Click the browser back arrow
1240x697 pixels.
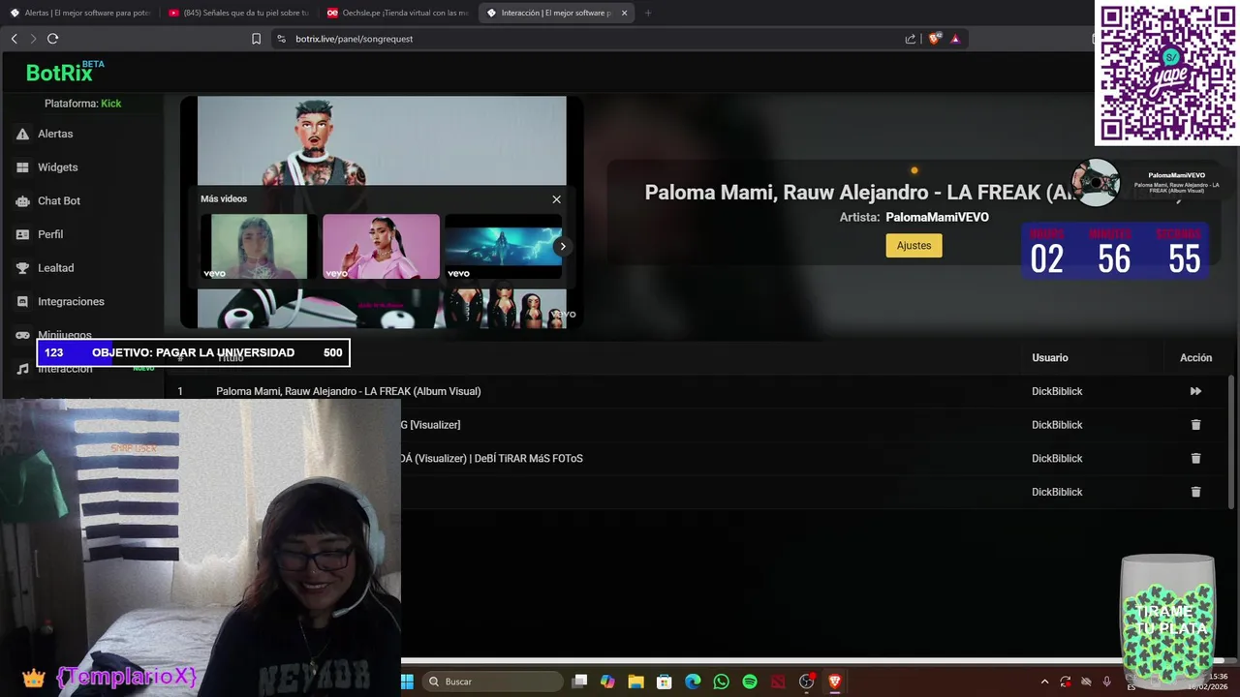pyautogui.click(x=14, y=39)
